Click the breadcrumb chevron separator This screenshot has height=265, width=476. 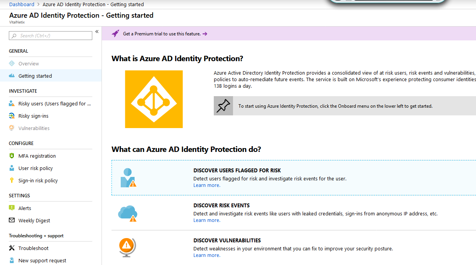pyautogui.click(x=38, y=5)
